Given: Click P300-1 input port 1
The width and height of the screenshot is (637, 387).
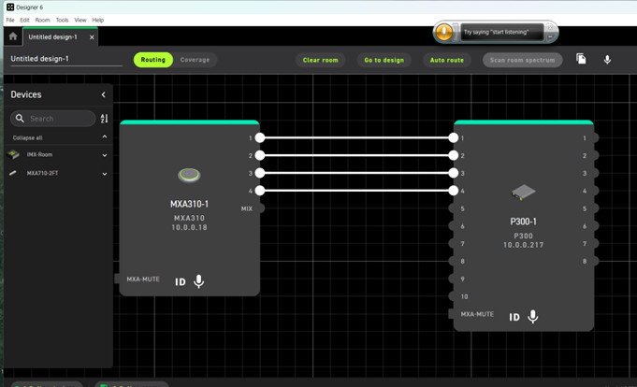Looking at the screenshot, I should 454,138.
